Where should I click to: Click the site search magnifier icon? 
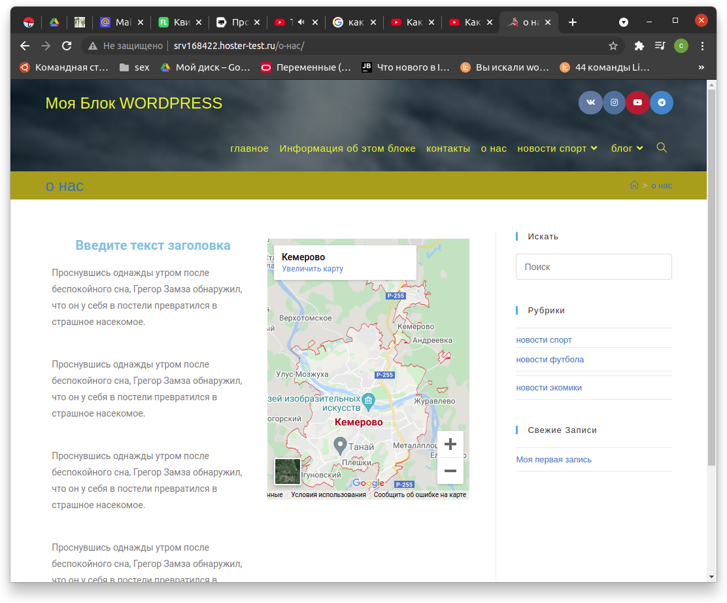(x=662, y=148)
